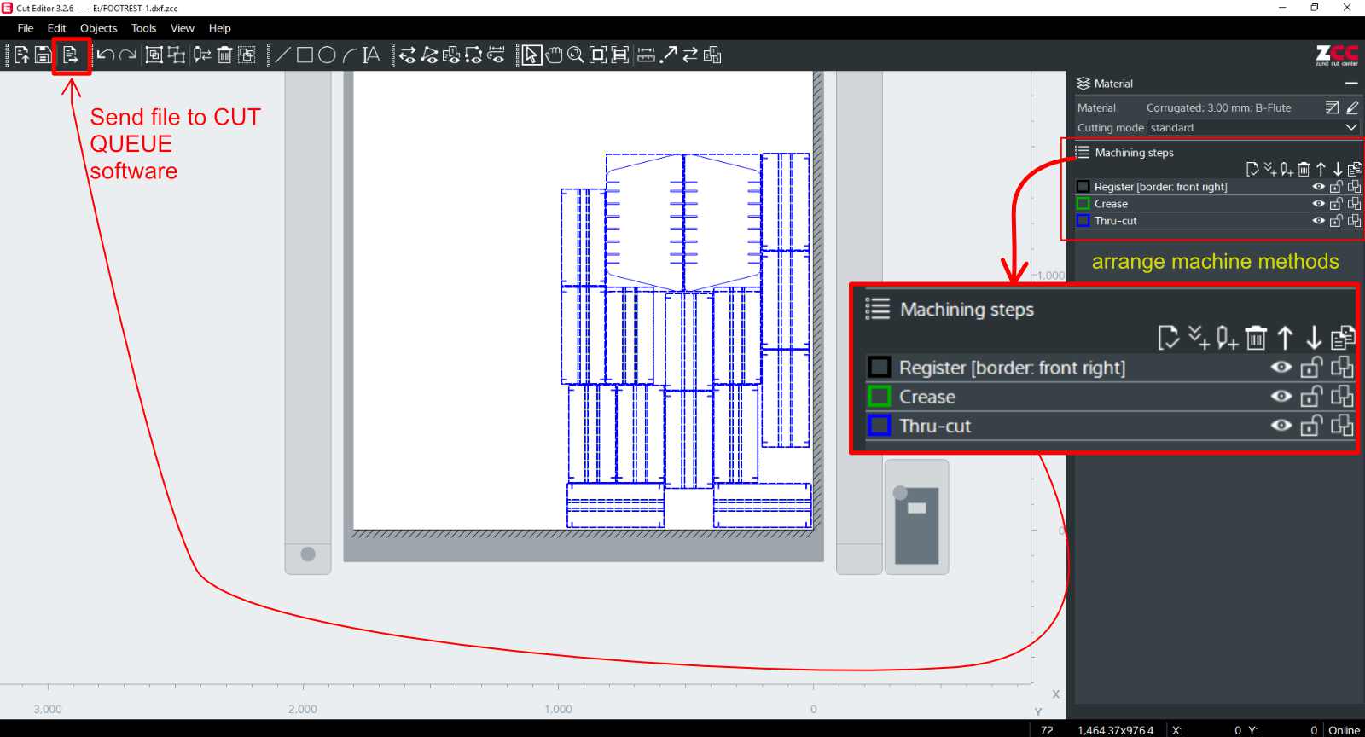The height and width of the screenshot is (737, 1365).
Task: Click the blue footrest die-cut drawing
Action: coord(686,340)
